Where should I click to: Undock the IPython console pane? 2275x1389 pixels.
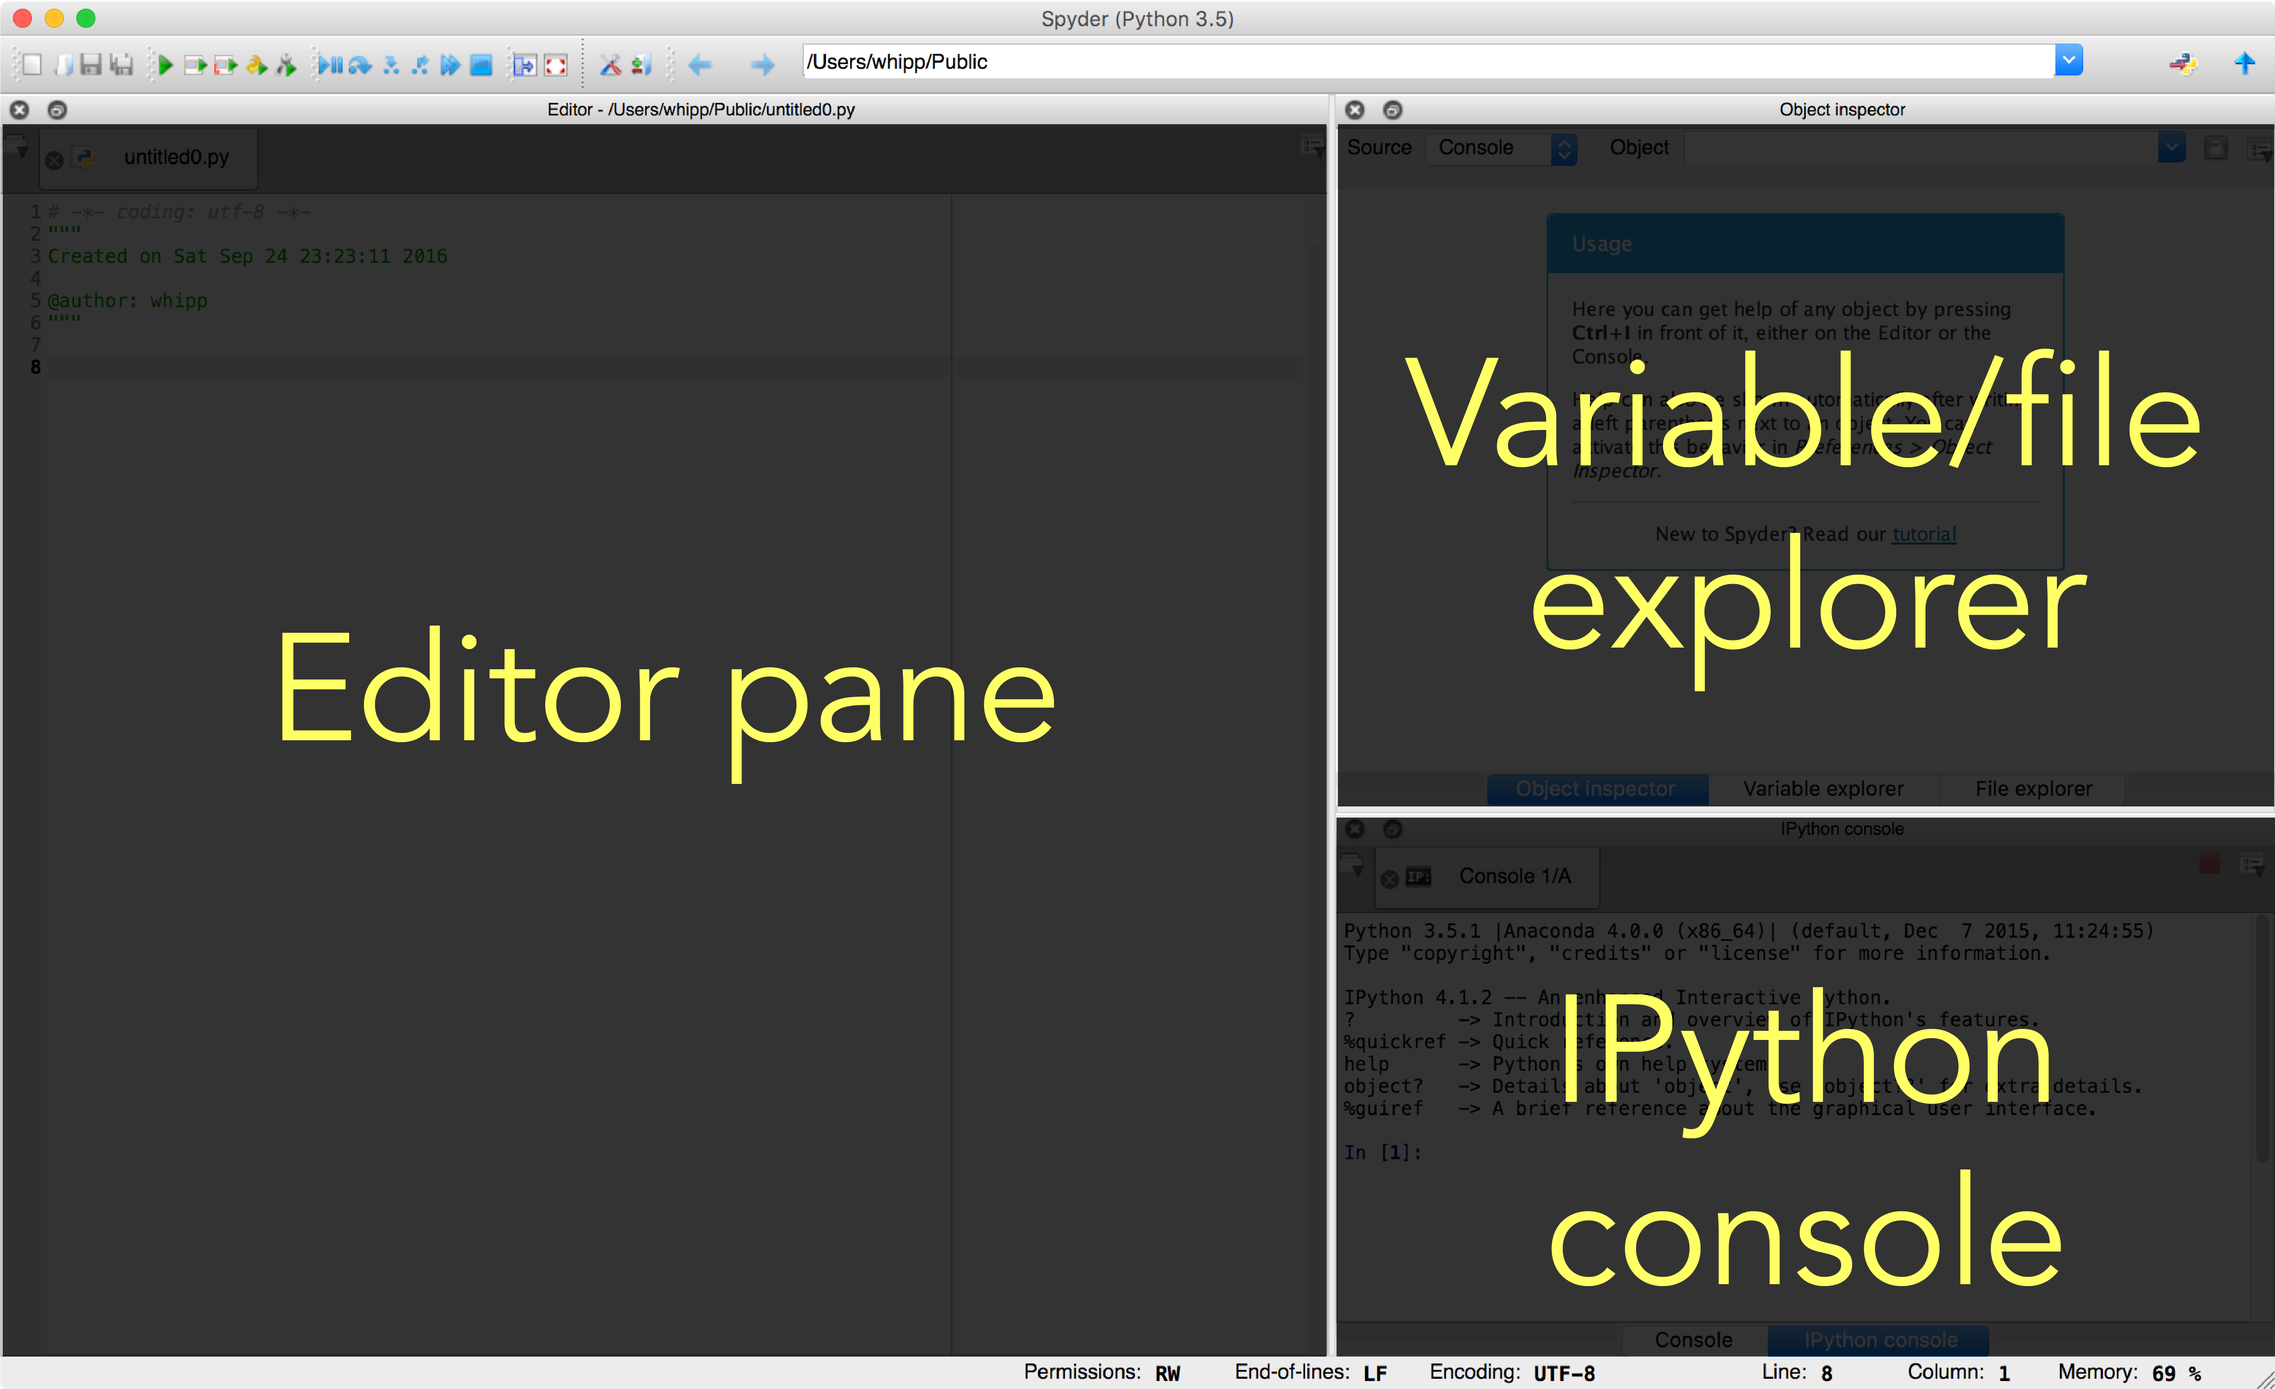click(x=1392, y=829)
